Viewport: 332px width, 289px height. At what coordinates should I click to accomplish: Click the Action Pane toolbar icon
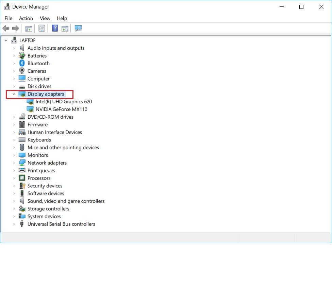pyautogui.click(x=65, y=28)
